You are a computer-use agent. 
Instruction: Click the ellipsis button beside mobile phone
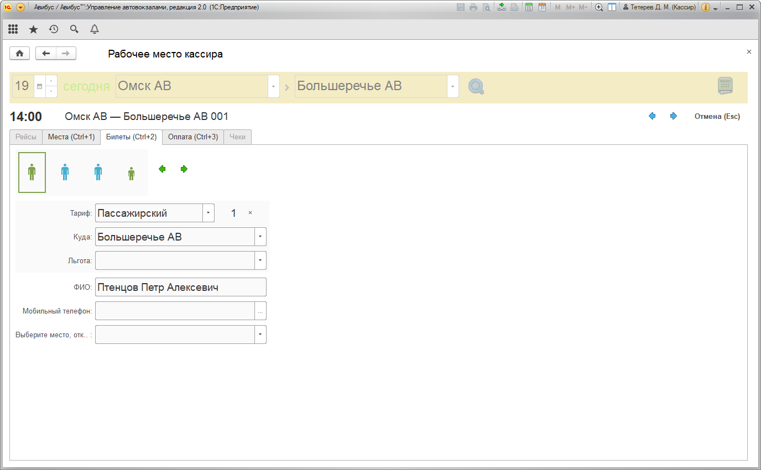[x=260, y=311]
